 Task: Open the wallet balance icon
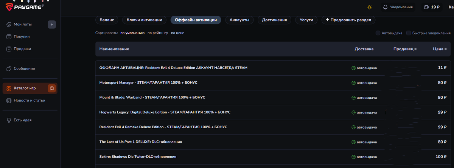[427, 7]
